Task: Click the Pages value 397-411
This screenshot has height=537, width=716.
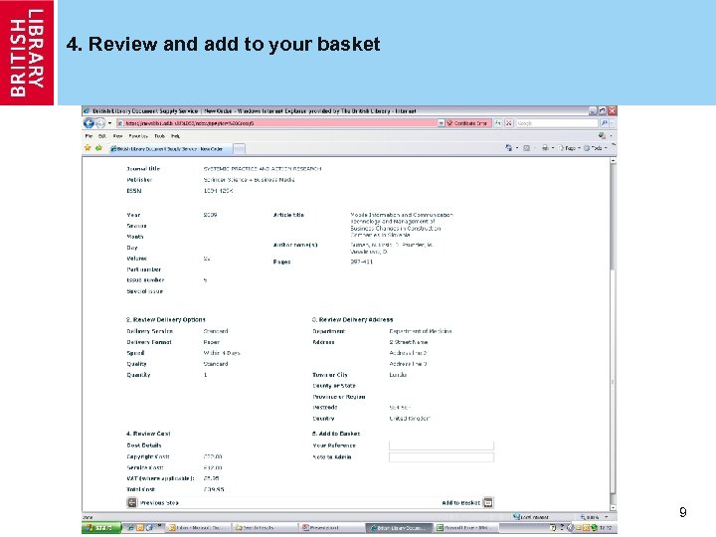Action: [x=361, y=263]
